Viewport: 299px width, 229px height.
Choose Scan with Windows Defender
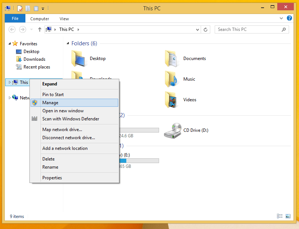74,119
